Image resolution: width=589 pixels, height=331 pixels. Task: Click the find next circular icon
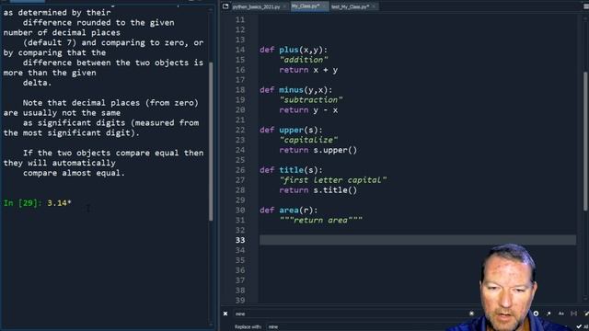tap(536, 314)
